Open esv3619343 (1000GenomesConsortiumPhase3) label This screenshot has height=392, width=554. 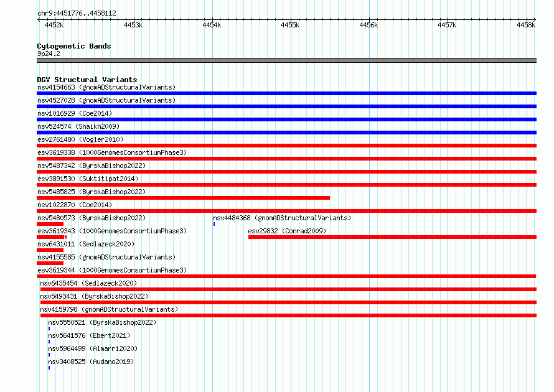click(x=112, y=231)
